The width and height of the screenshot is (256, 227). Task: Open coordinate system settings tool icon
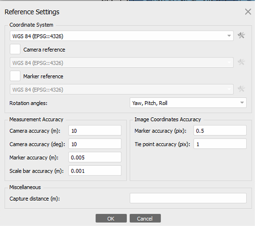[241, 36]
